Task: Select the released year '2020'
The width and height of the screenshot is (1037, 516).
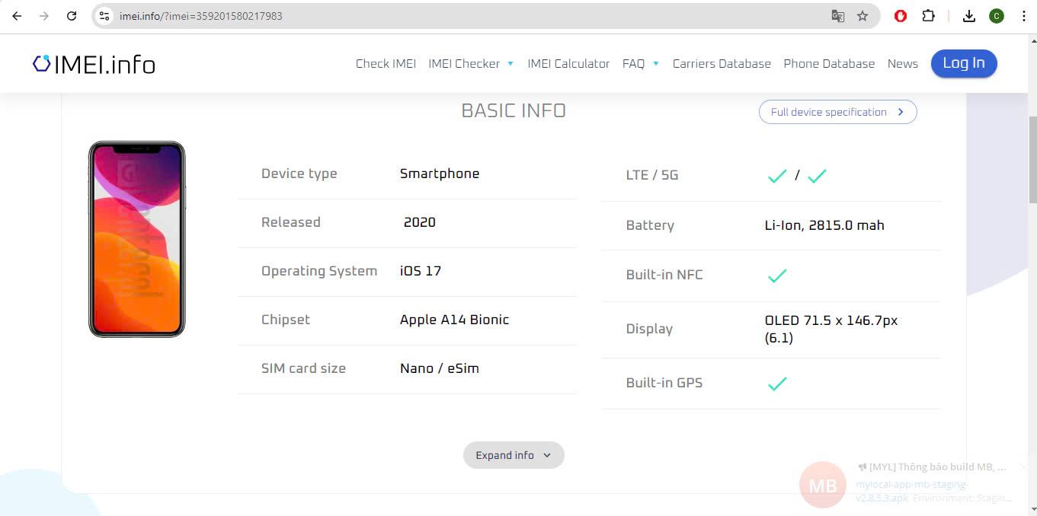Action: [x=420, y=222]
